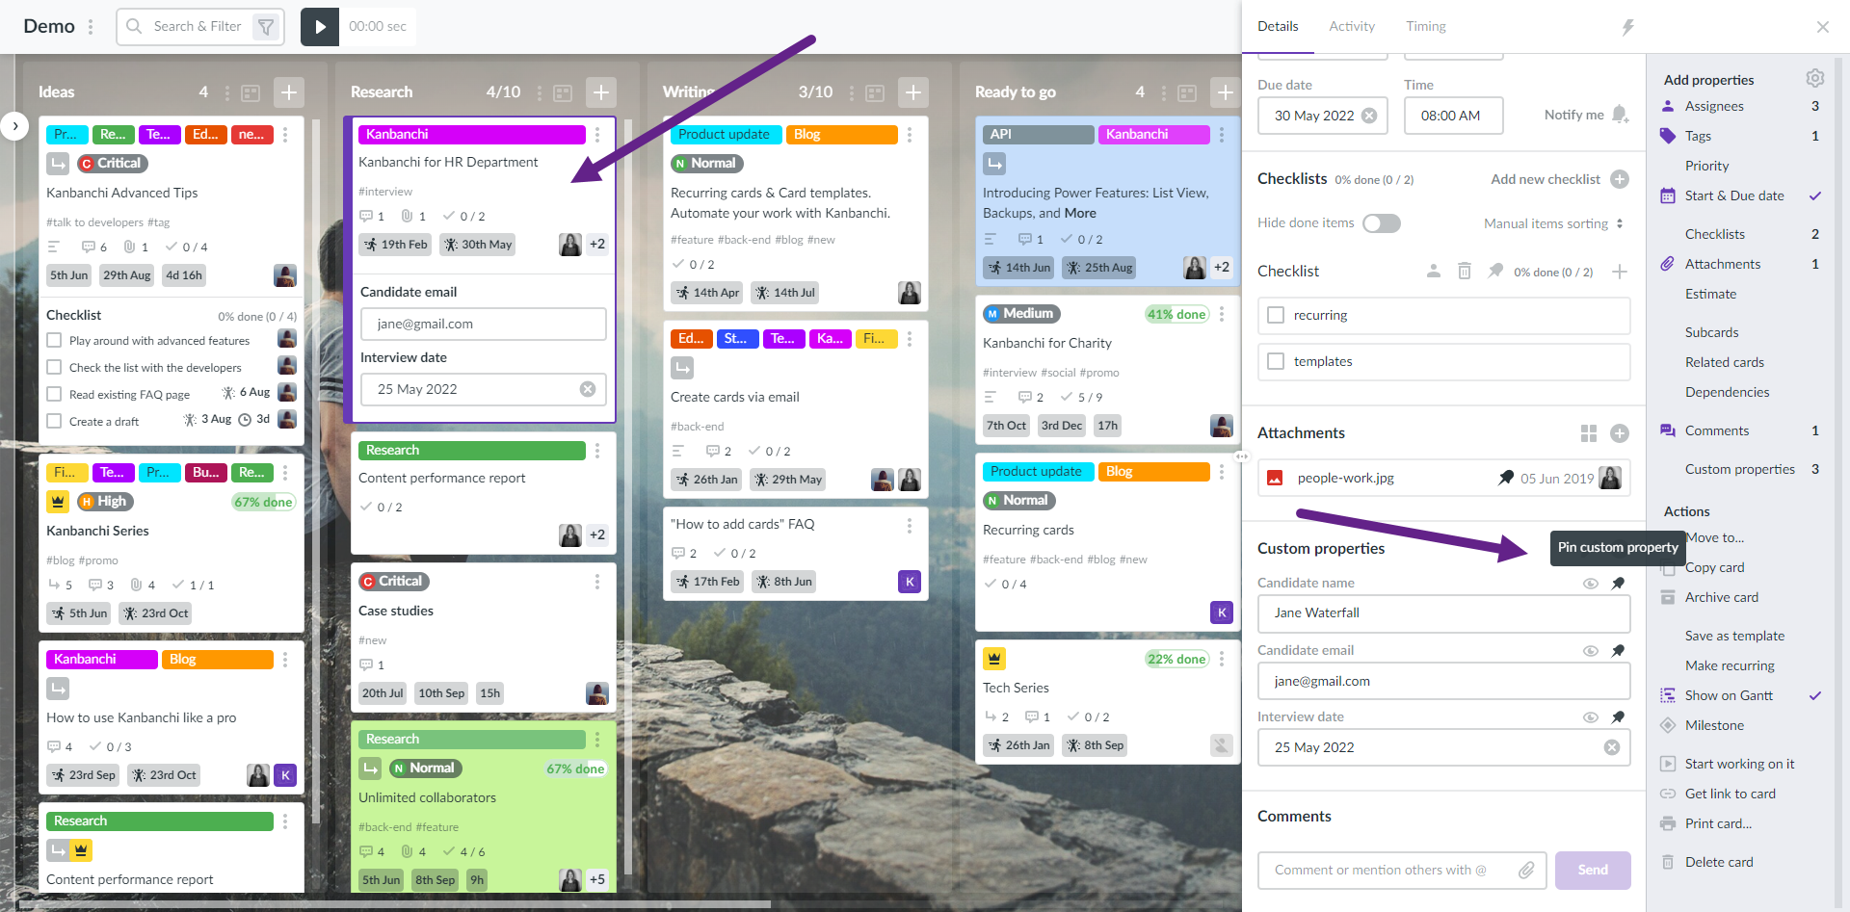Switch attachments to grid view
This screenshot has height=912, width=1850.
(1589, 433)
